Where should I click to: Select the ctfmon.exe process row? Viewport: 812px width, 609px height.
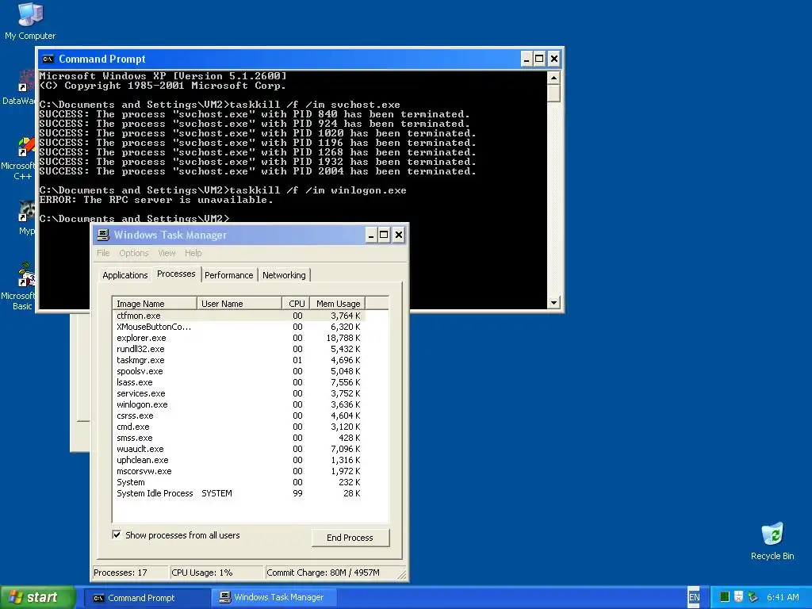239,316
